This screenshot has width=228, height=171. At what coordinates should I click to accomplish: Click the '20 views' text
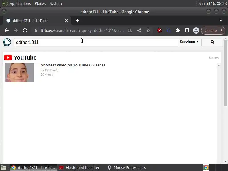tap(47, 74)
